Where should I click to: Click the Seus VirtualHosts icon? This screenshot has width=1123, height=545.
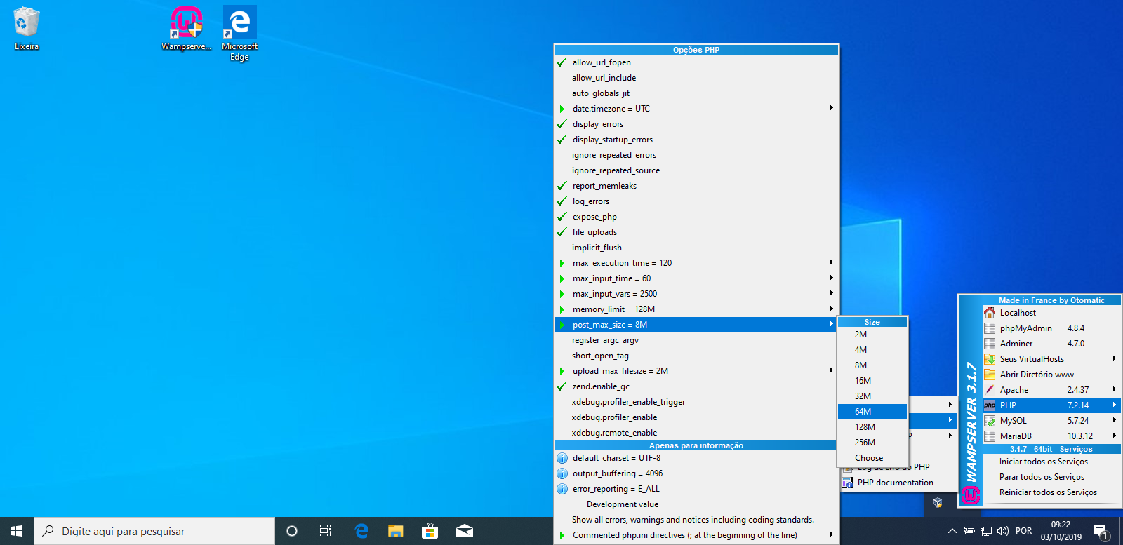[x=990, y=359]
